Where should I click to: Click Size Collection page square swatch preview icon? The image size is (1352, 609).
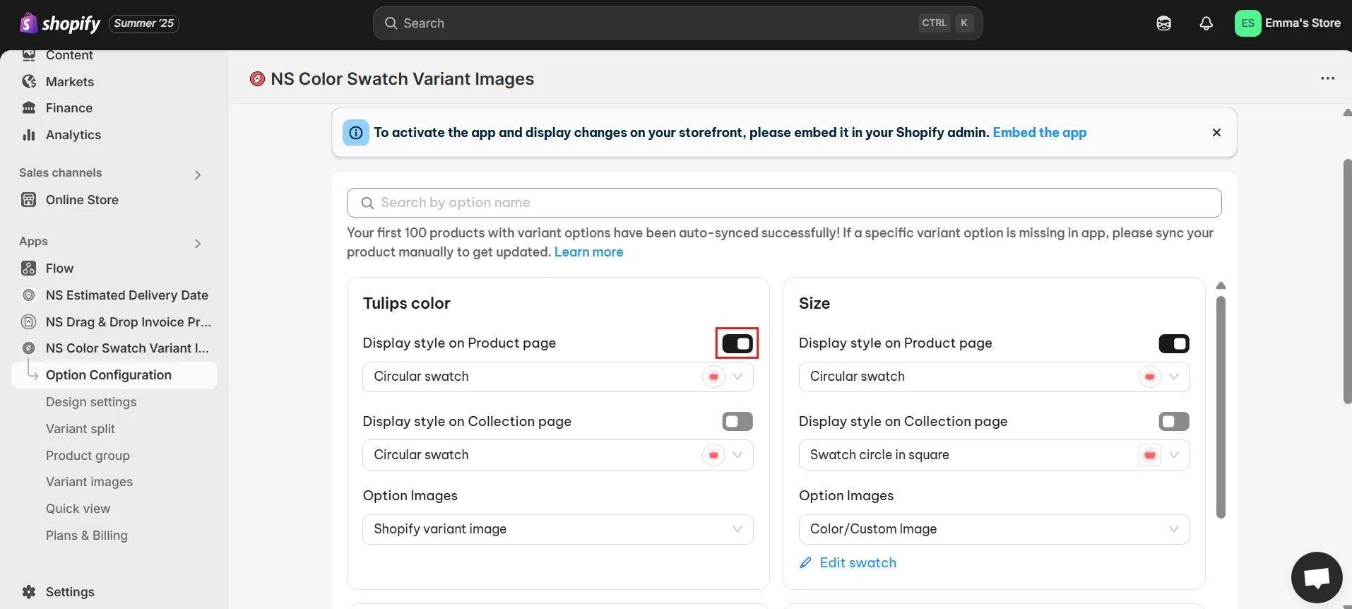point(1150,456)
